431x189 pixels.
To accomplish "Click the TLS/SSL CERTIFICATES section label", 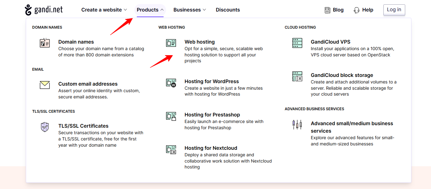I will 53,111.
